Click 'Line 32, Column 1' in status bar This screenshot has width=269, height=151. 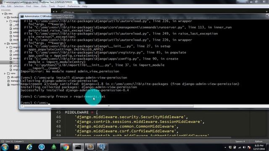coord(15,141)
